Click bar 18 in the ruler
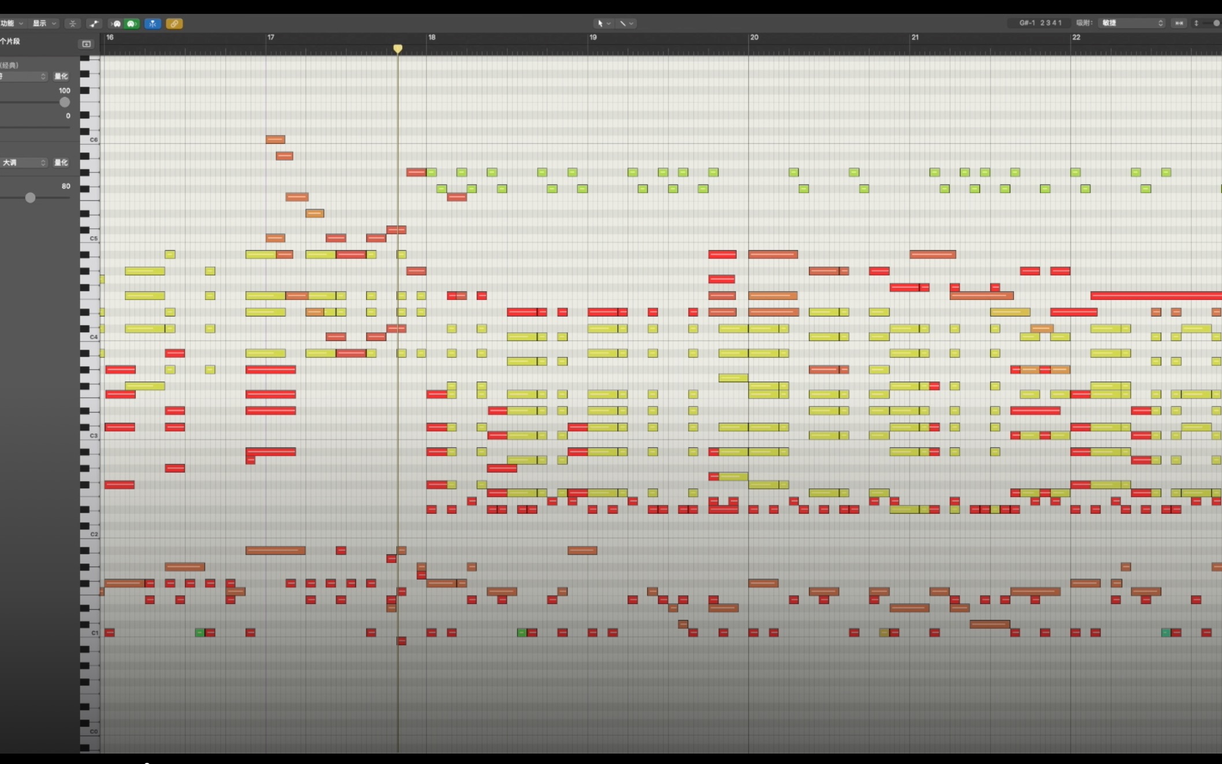 [432, 37]
